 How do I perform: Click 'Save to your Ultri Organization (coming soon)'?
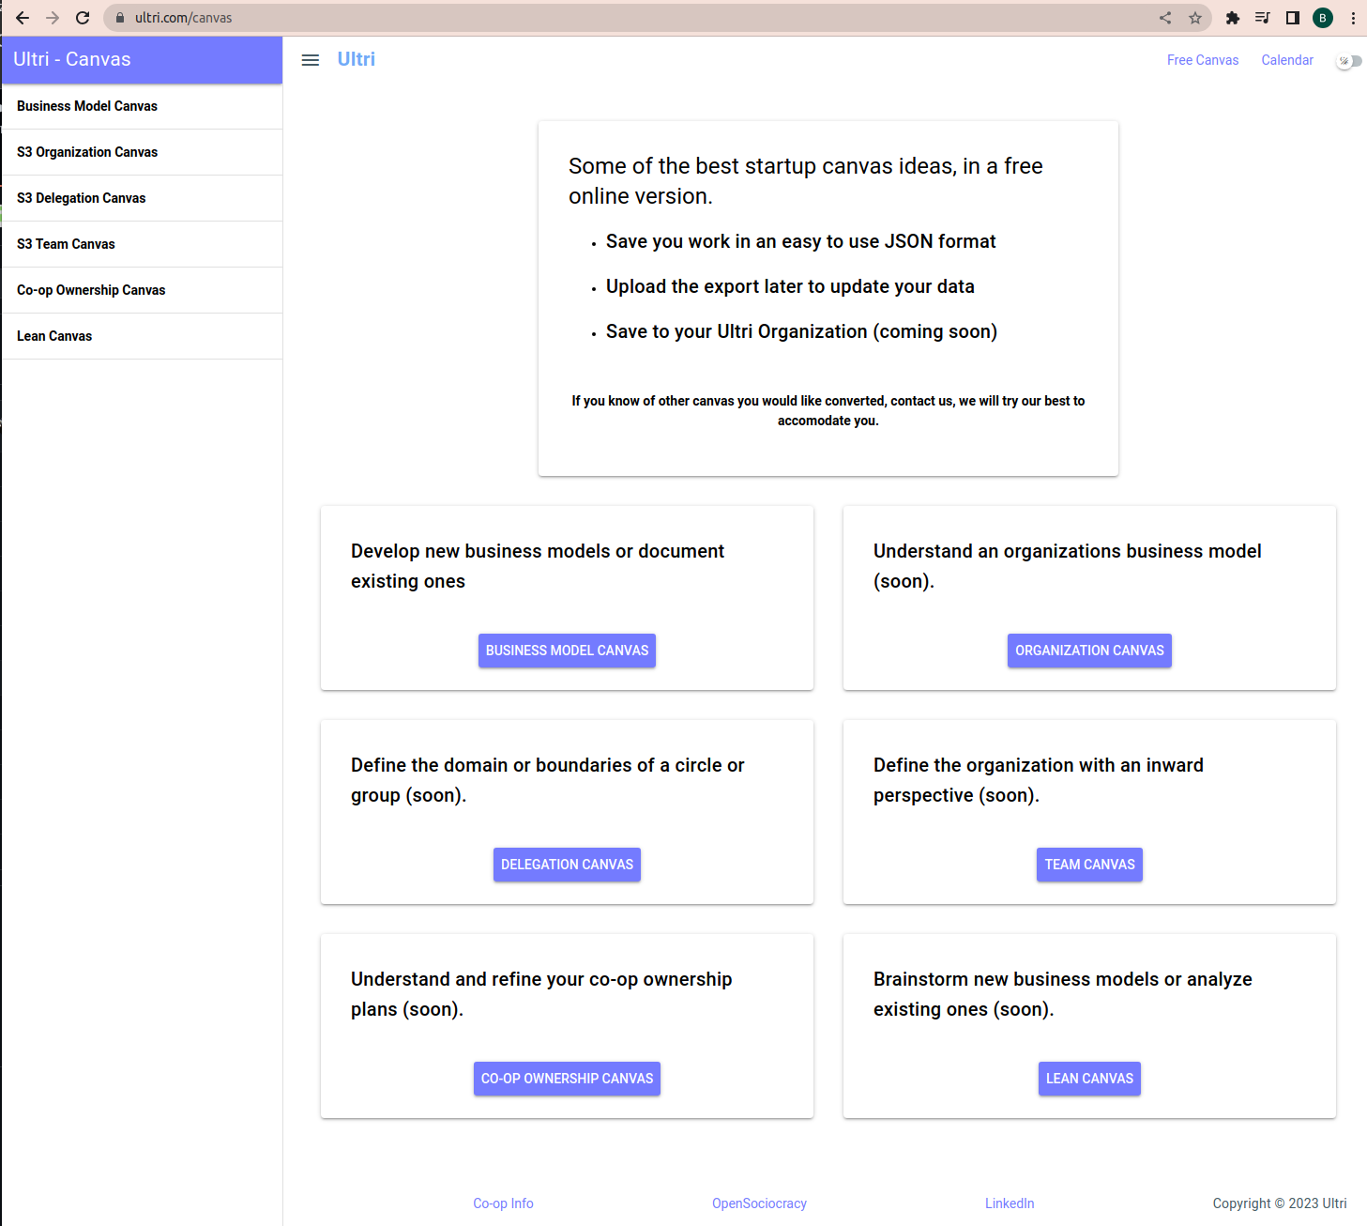pyautogui.click(x=801, y=331)
